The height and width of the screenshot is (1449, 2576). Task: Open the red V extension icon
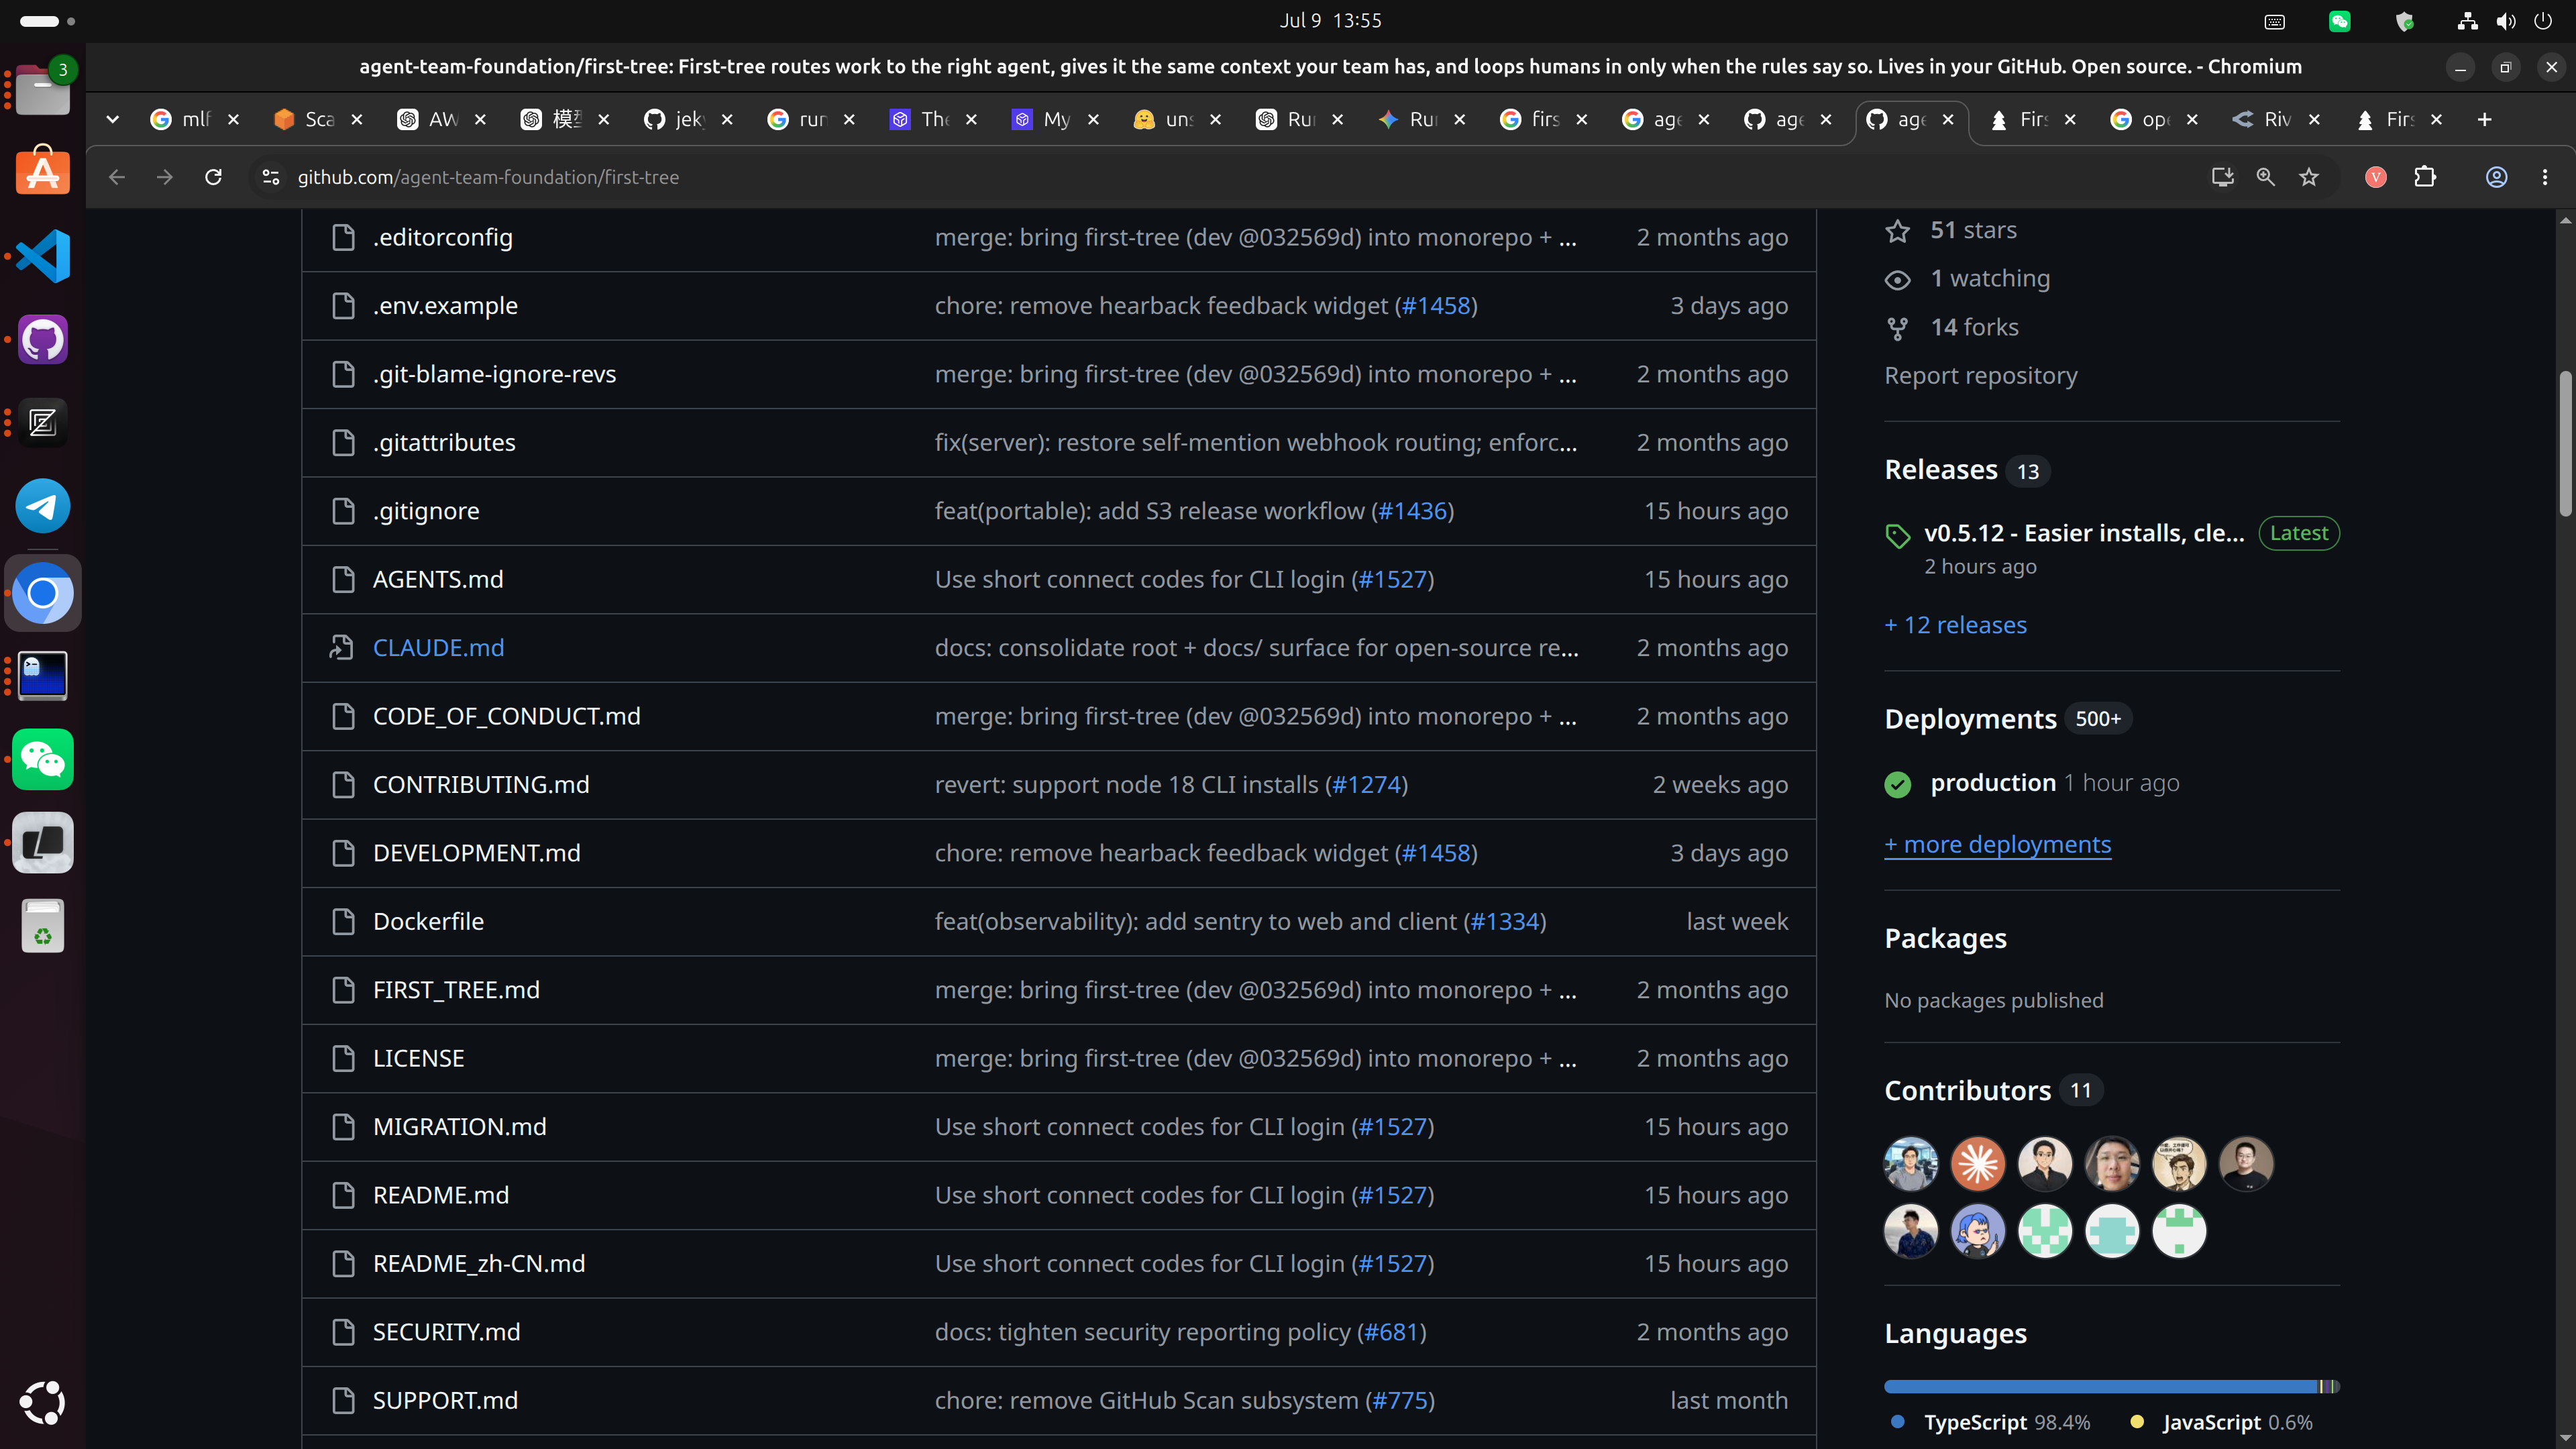(x=2376, y=177)
